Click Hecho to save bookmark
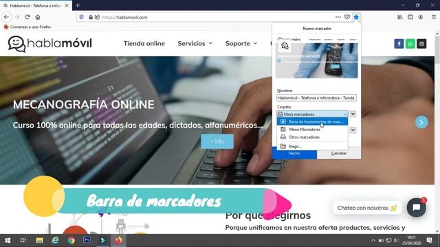 click(294, 154)
